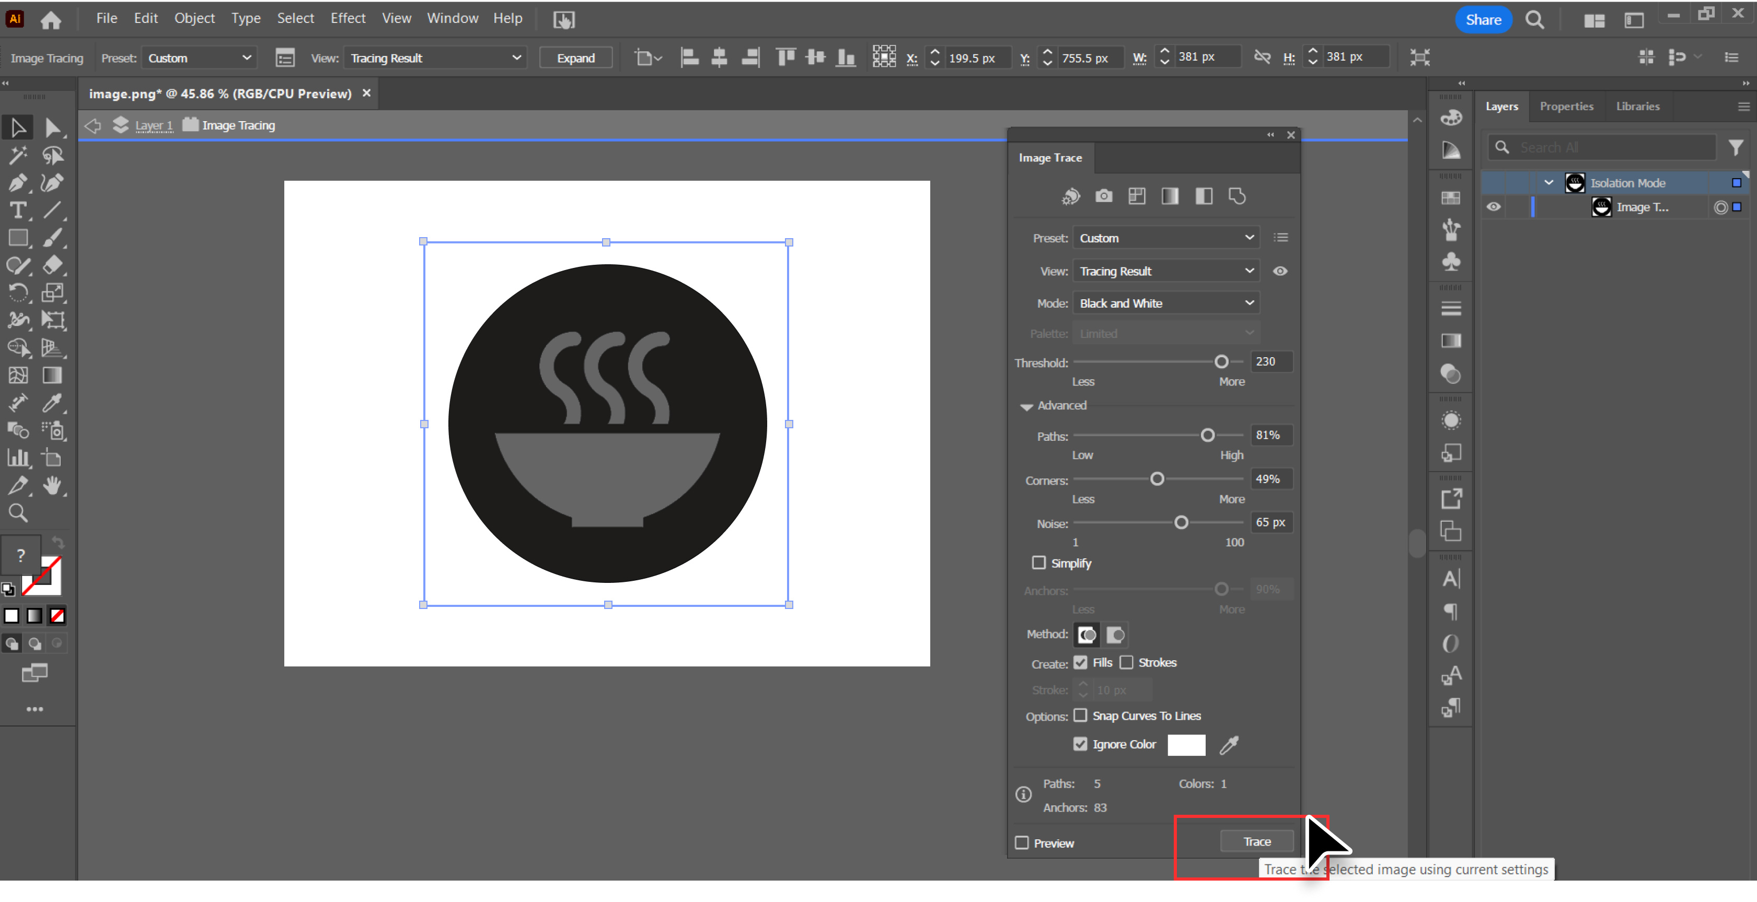Viewport: 1757px width, 902px height.
Task: Select the Zoom tool
Action: [18, 513]
